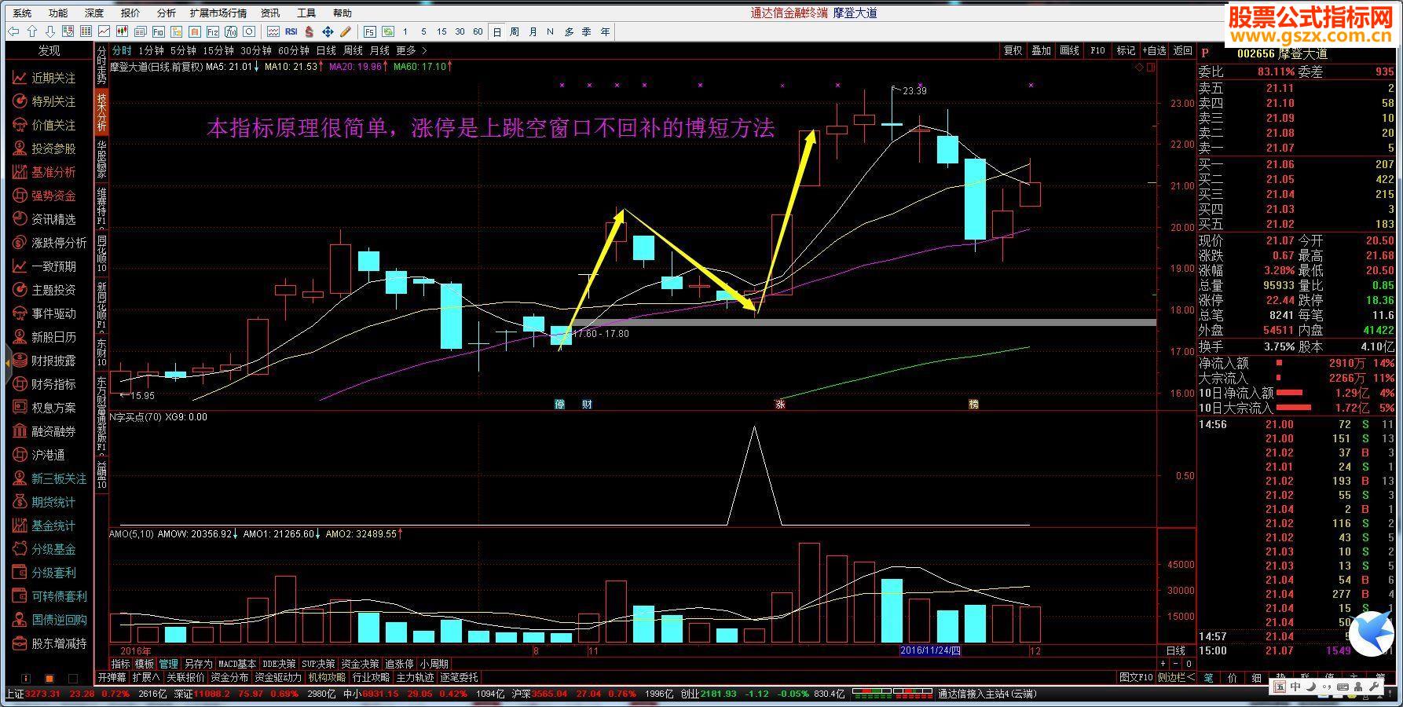Switch chart to 60分钟 period
The height and width of the screenshot is (707, 1403).
coord(294,50)
